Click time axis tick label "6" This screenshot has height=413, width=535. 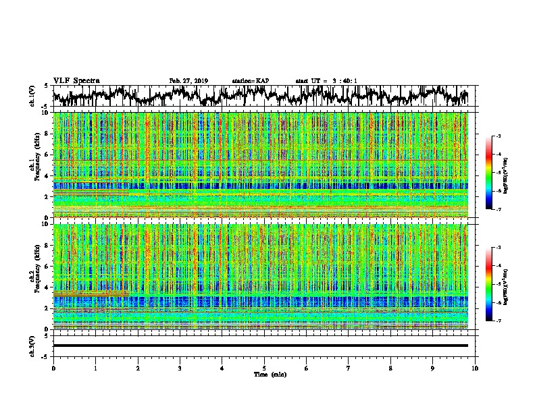307,368
